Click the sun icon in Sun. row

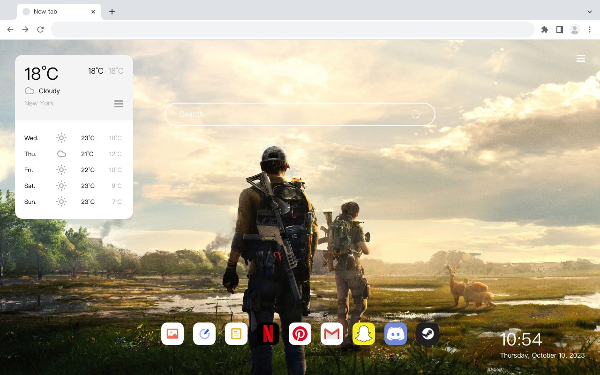(x=61, y=202)
